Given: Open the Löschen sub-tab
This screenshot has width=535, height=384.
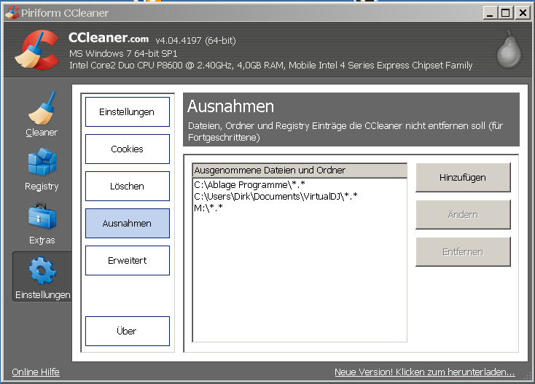Looking at the screenshot, I should tap(128, 187).
